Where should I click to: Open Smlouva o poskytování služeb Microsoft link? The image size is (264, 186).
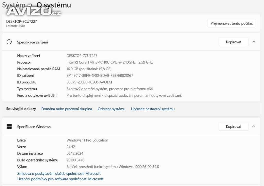pos(59,174)
